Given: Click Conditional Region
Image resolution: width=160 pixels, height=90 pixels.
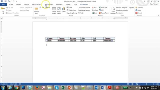Looking at the screenshot, I should tap(84, 10).
